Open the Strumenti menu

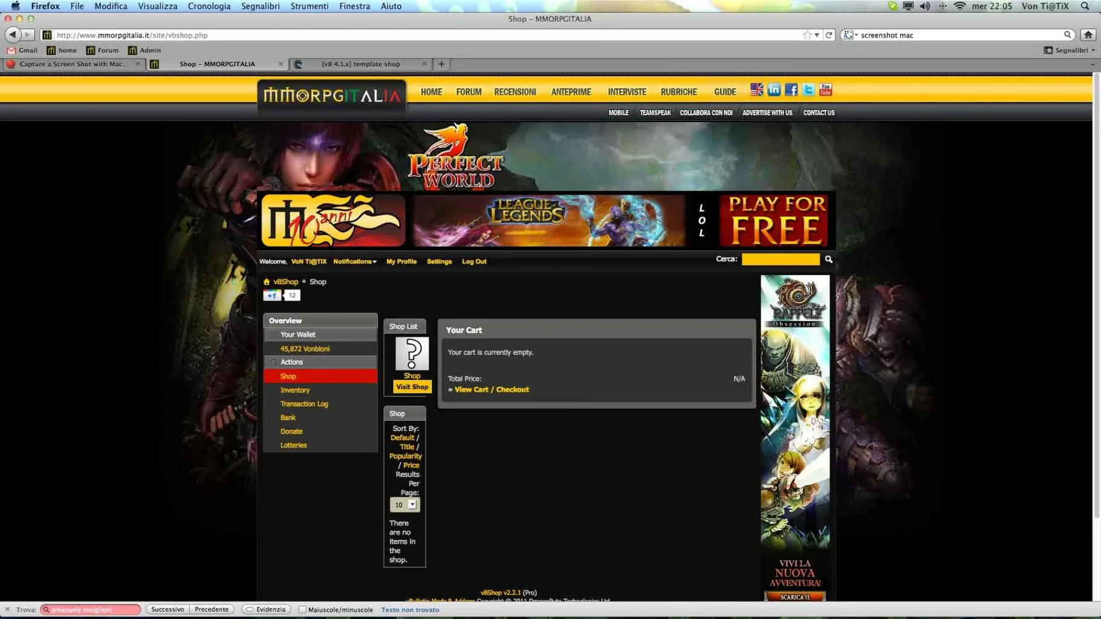coord(310,6)
